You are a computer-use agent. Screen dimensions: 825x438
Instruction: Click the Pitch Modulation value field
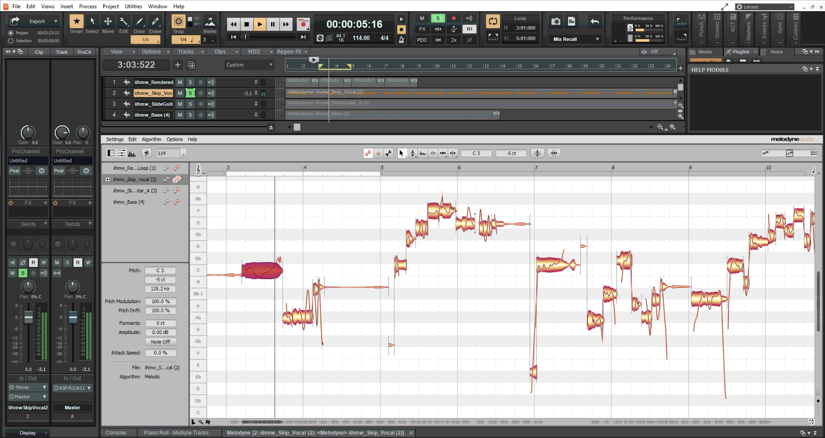160,302
